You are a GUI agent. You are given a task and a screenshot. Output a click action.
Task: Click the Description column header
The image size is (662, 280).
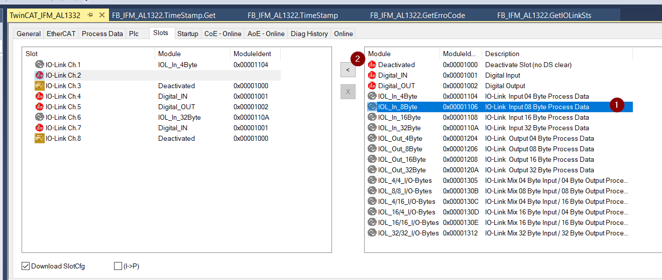[557, 54]
